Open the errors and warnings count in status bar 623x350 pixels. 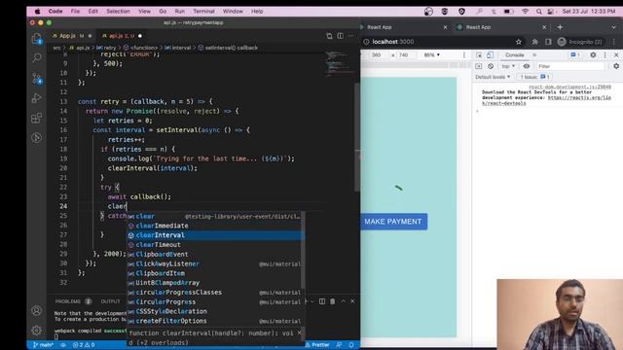coord(84,345)
